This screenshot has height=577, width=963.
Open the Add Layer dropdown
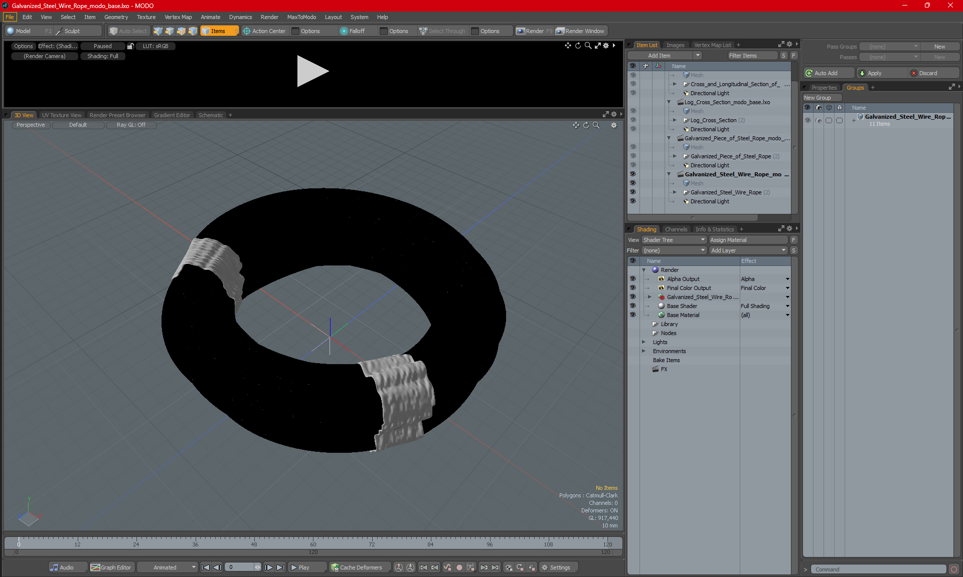pos(748,250)
